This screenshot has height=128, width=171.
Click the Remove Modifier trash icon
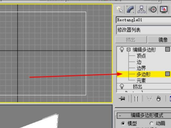click(158, 99)
